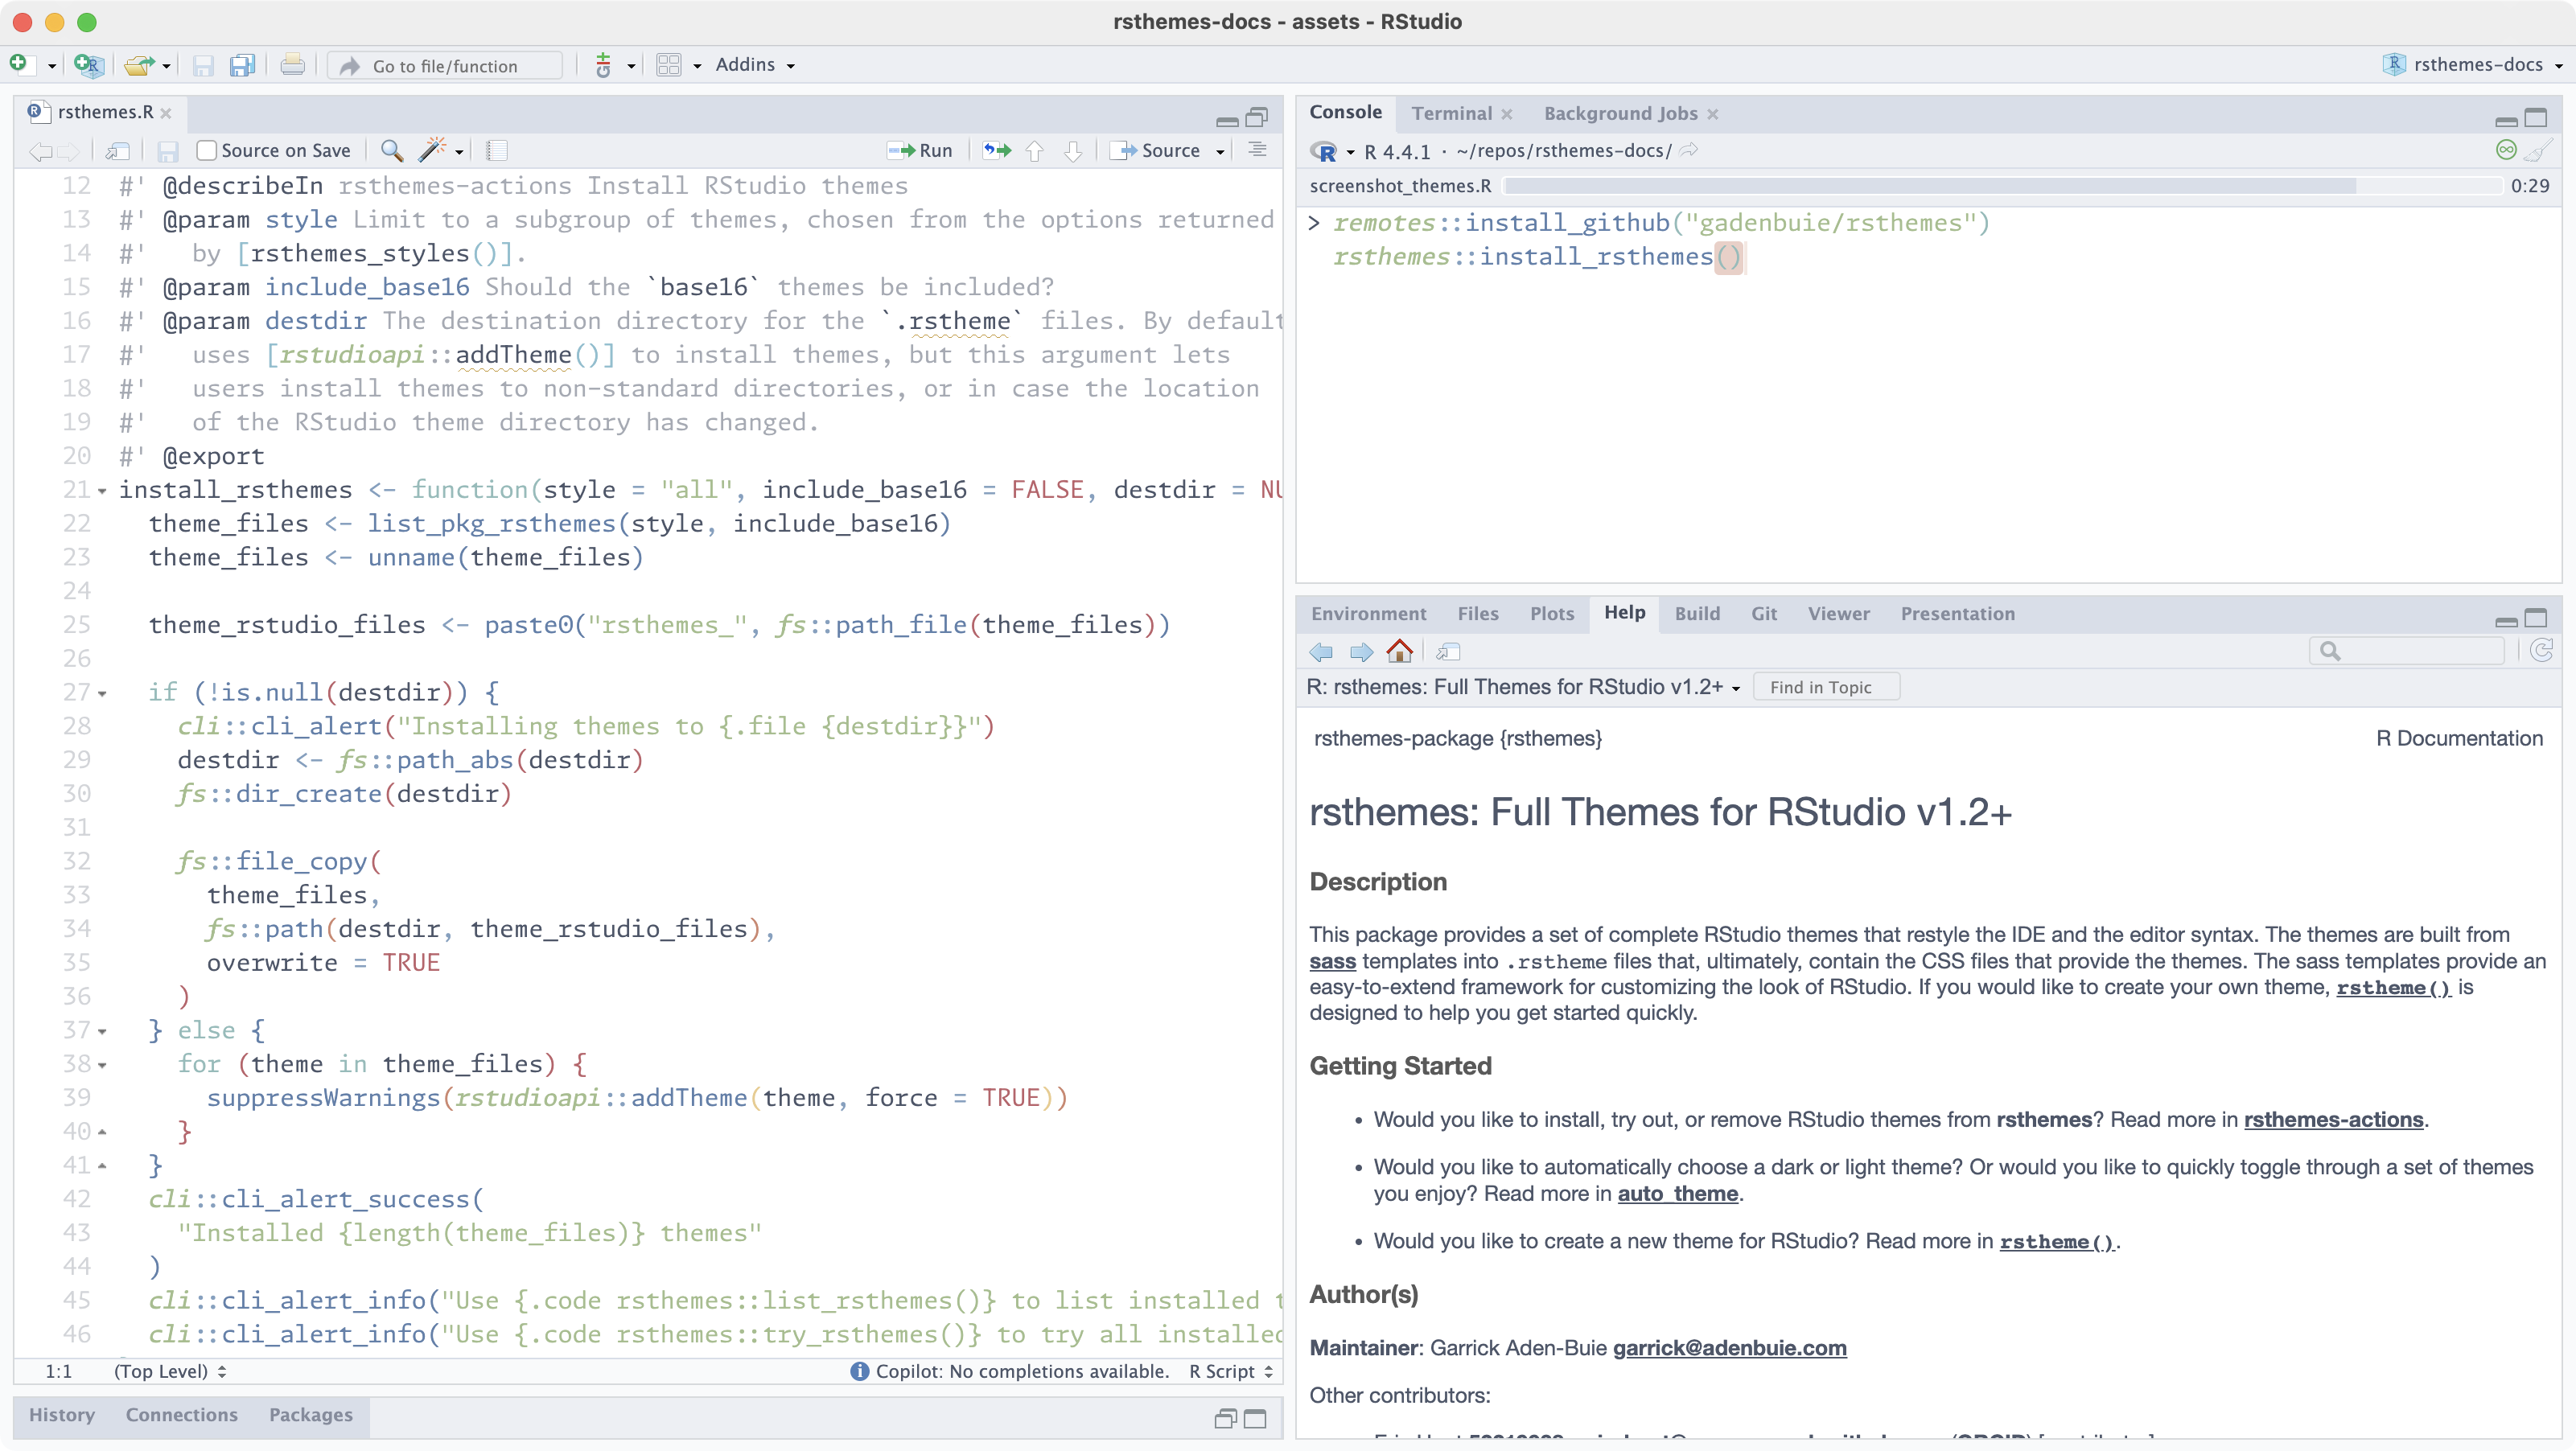Open the R Script file type selector
Screen dimensions: 2576x1451
click(x=1230, y=1371)
